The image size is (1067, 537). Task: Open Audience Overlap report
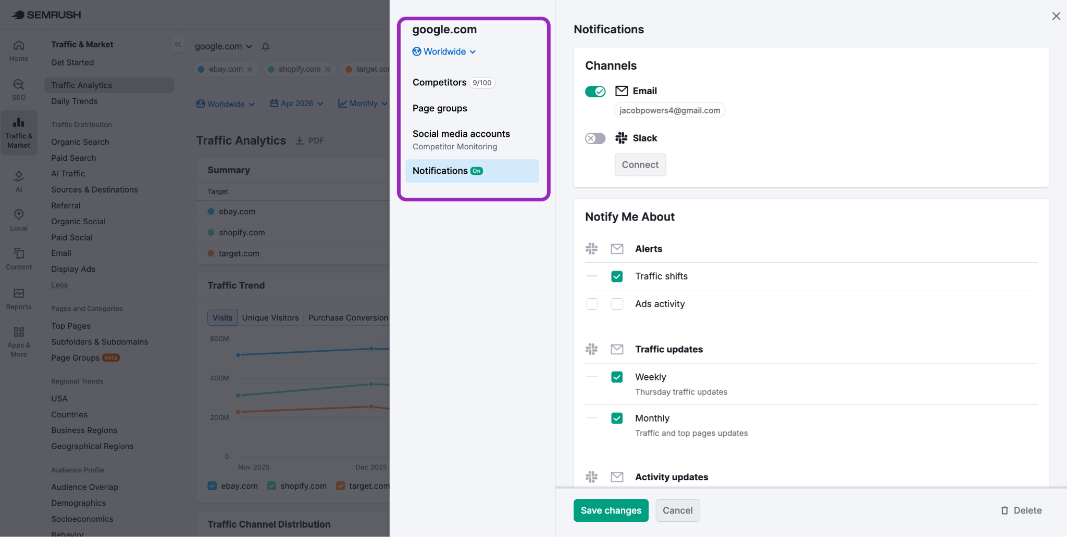84,487
